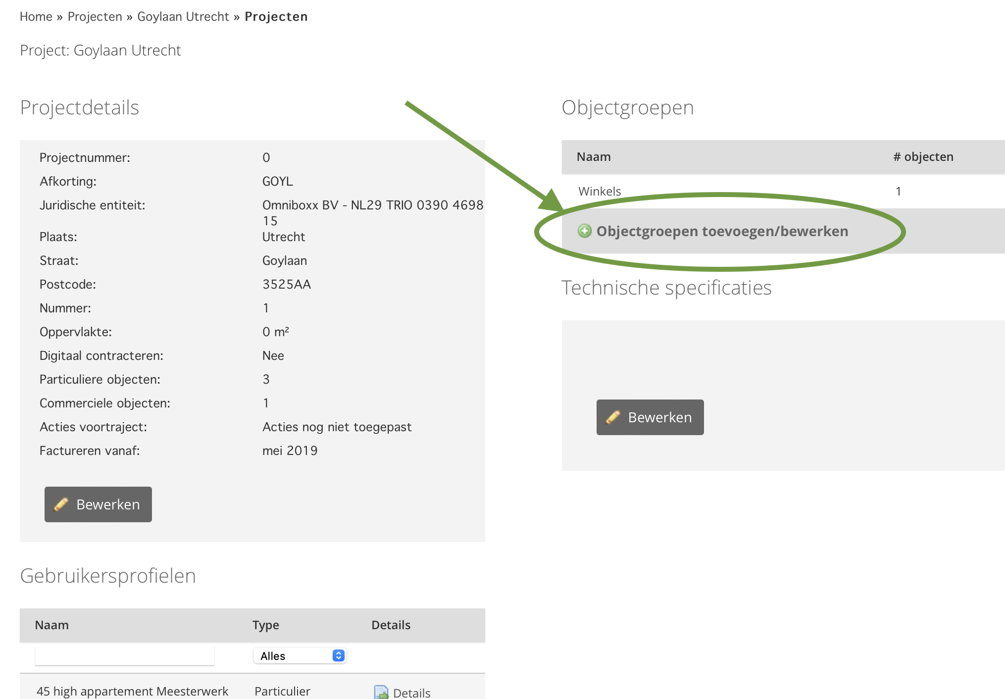The width and height of the screenshot is (1005, 699).
Task: Open Projecten breadcrumb link
Action: click(95, 17)
